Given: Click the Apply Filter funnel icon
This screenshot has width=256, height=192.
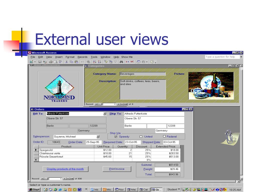Looking at the screenshot, I should (115, 62).
